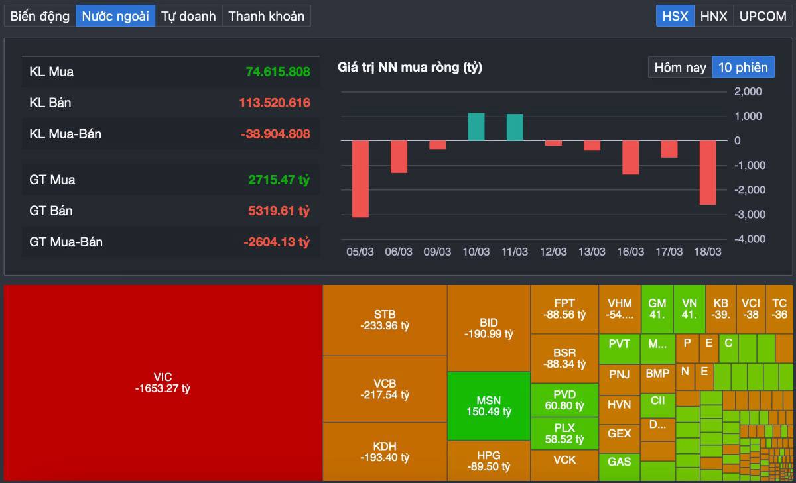Click the green GAS tile
This screenshot has height=483, width=796.
coord(620,466)
